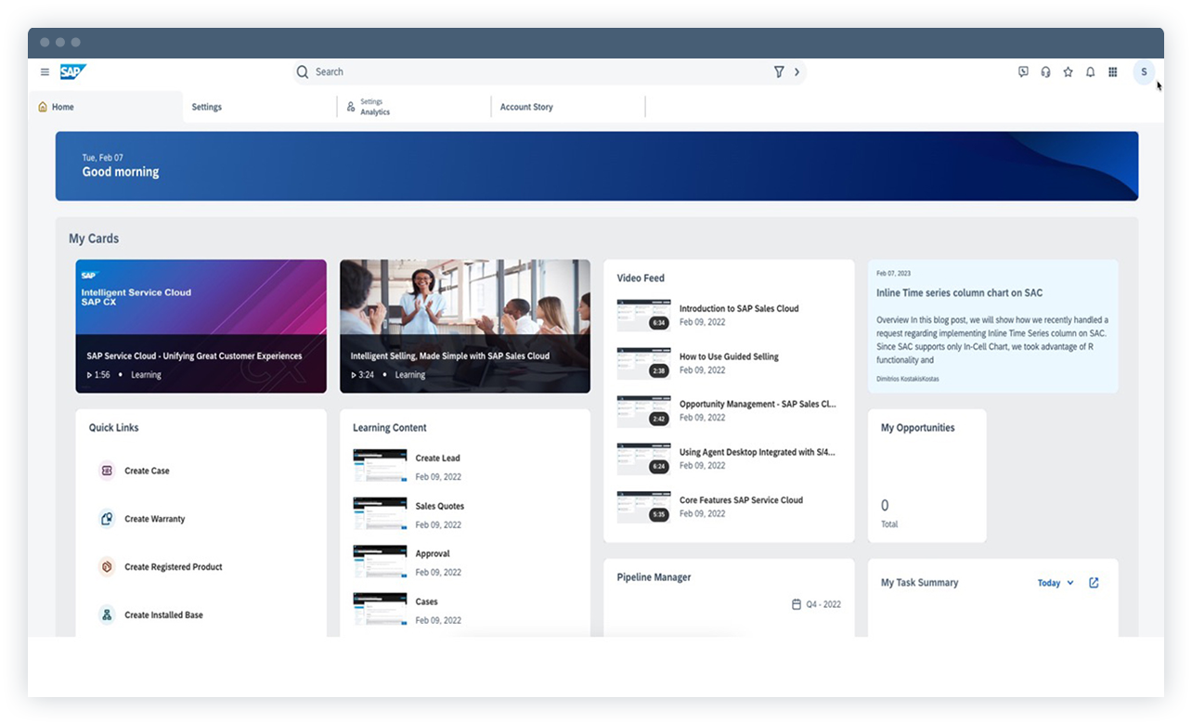Image resolution: width=1192 pixels, height=724 pixels.
Task: Open the hamburger navigation menu
Action: (45, 71)
